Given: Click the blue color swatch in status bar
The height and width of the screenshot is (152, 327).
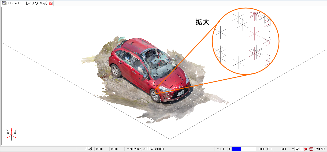Looking at the screenshot, I should [236, 149].
